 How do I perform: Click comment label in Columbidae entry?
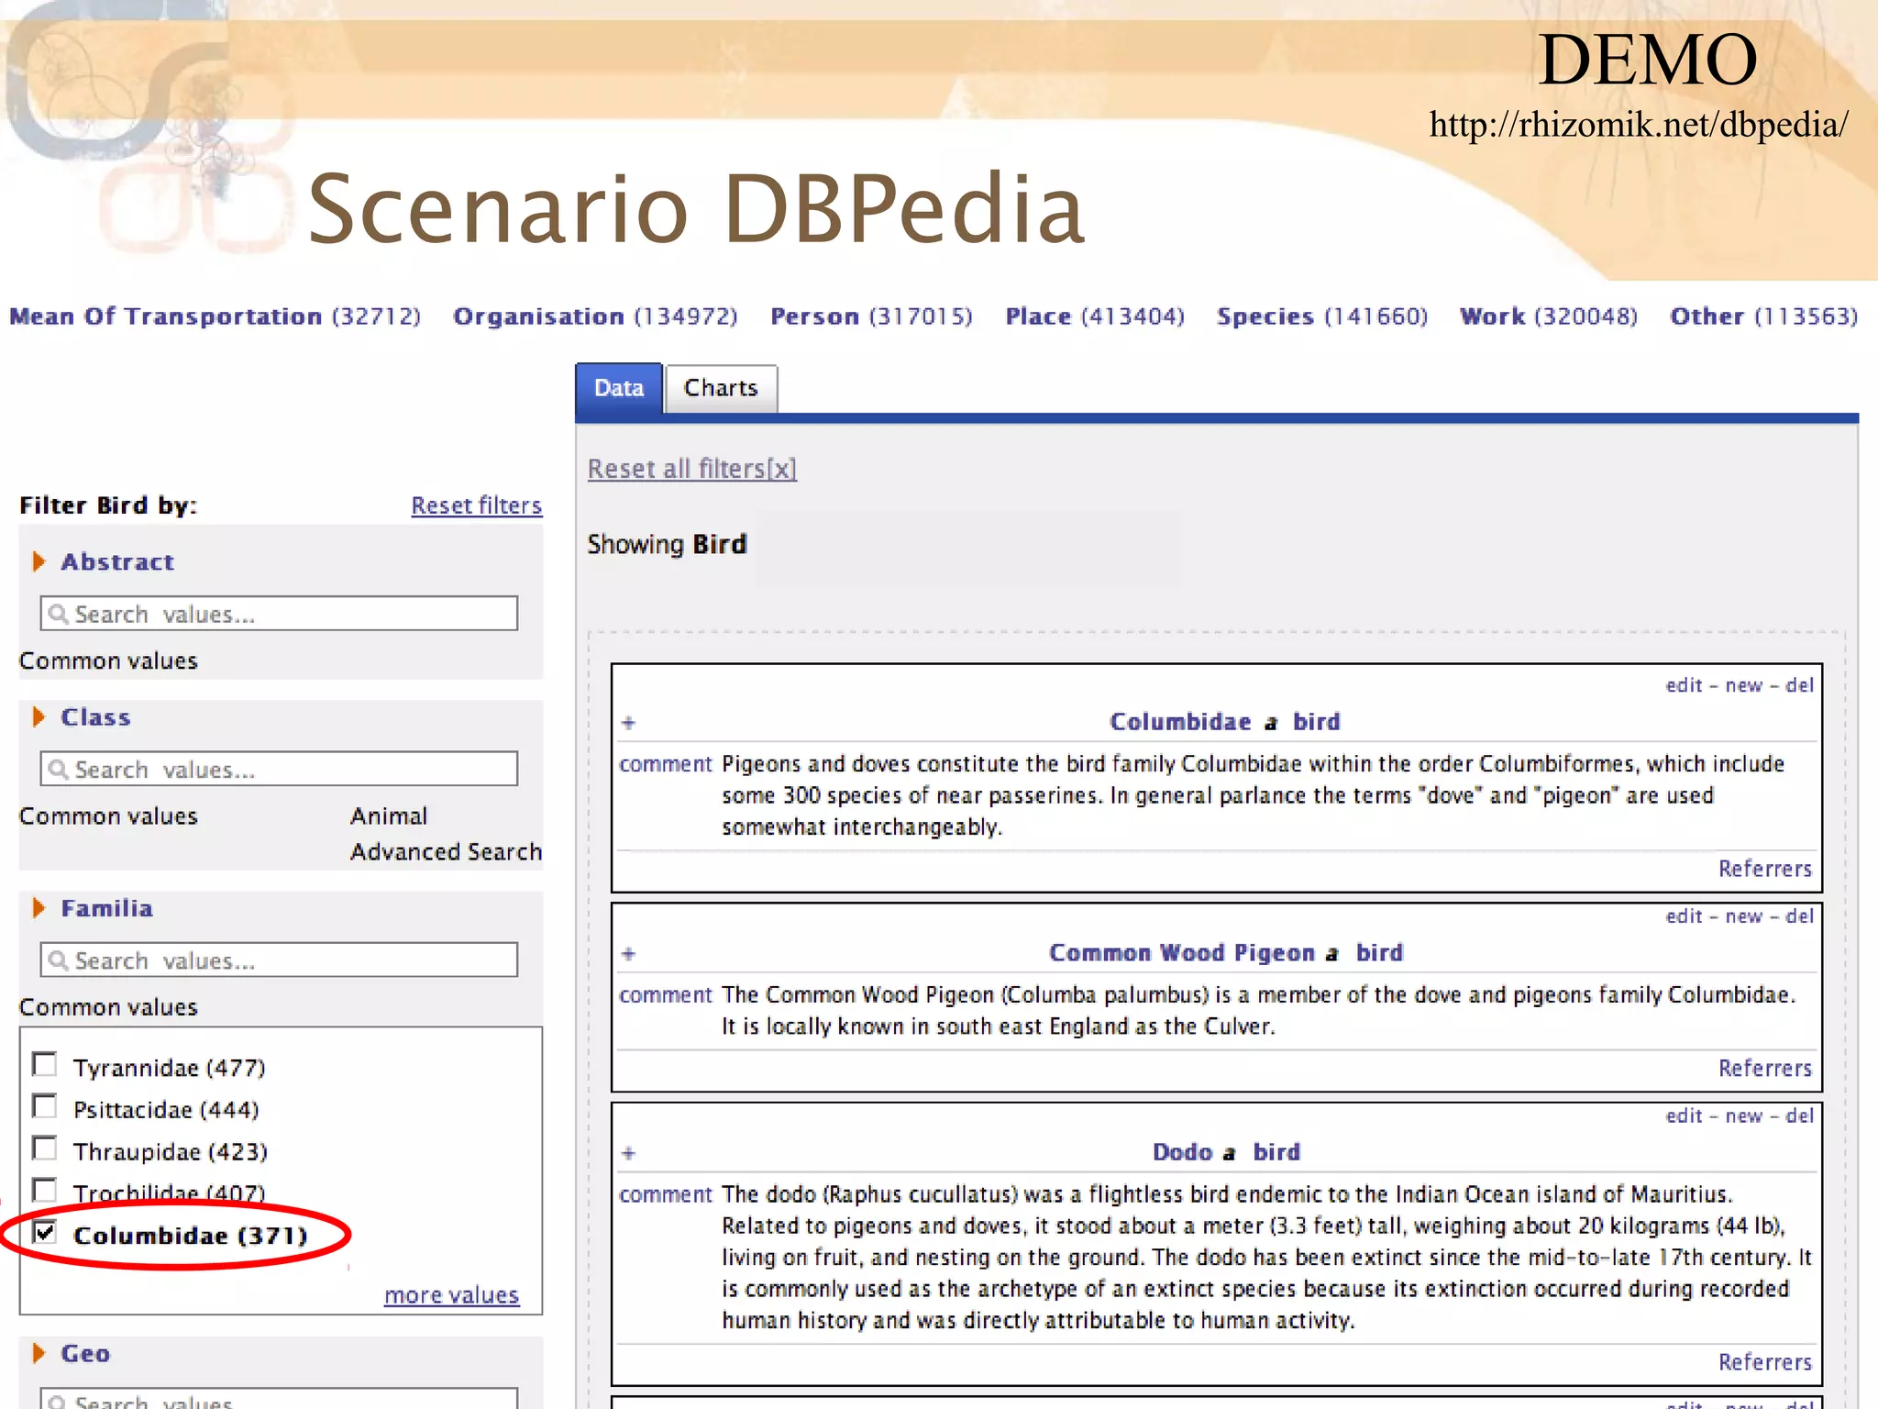[x=665, y=764]
